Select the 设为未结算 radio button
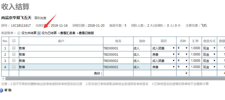The width and height of the screenshot is (225, 100). pyautogui.click(x=19, y=33)
